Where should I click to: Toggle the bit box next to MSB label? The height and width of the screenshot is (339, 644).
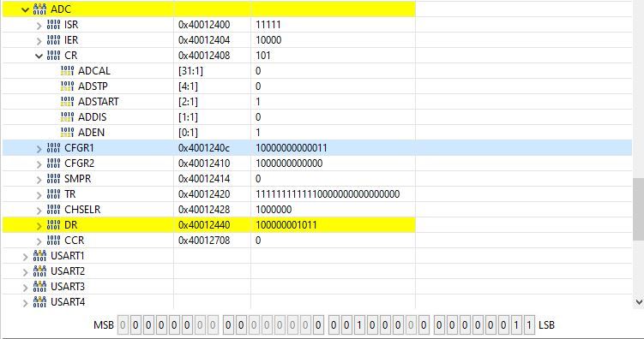pos(123,325)
